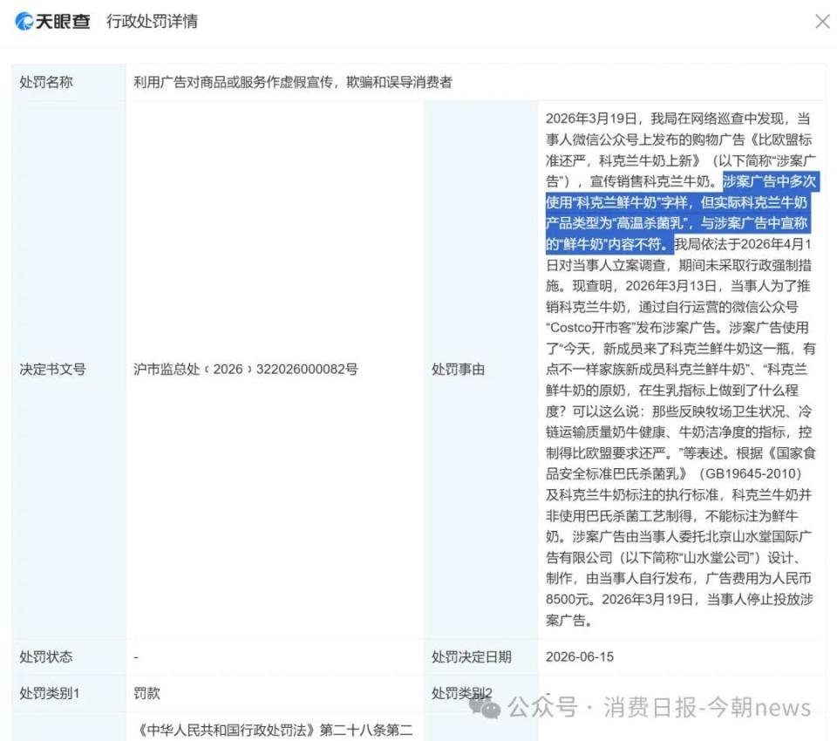Click the '告有限公司（以下简称“山水堂公司”）设计' line
This screenshot has width=837, height=741.
click(673, 558)
